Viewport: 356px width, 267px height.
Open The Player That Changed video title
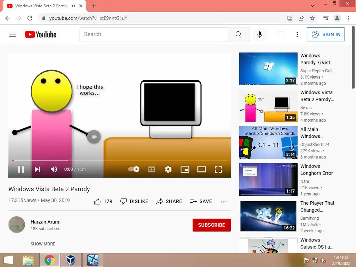pyautogui.click(x=317, y=207)
